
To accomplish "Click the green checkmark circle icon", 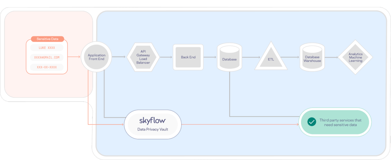I will click(310, 122).
